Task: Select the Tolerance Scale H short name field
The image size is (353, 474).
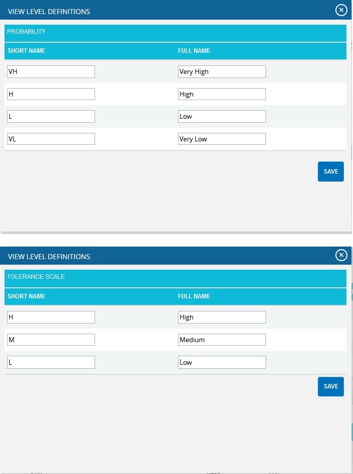Action: [51, 317]
